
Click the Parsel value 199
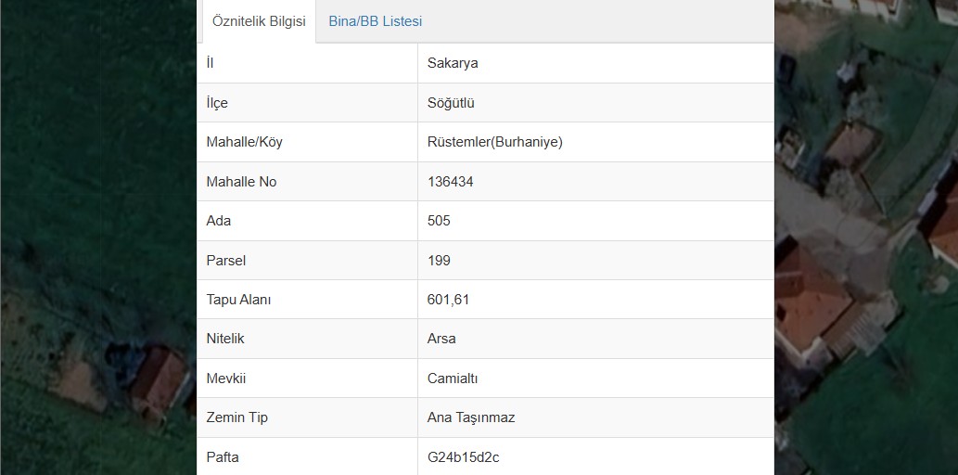click(x=439, y=261)
